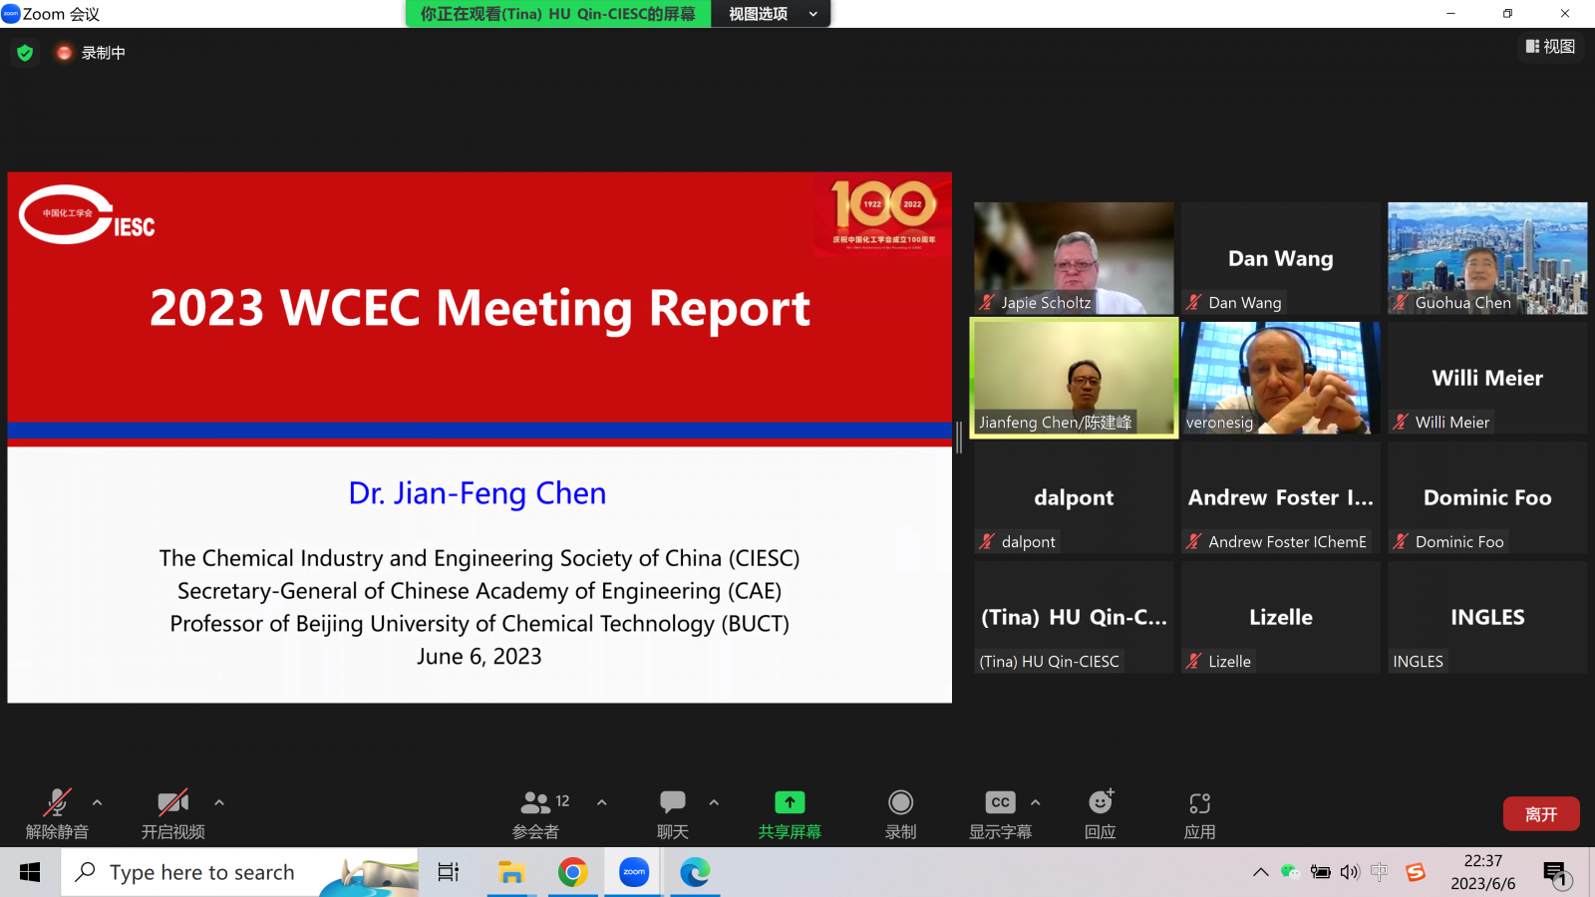The image size is (1595, 897).
Task: Select Dominic Foo participant tile
Action: point(1487,497)
